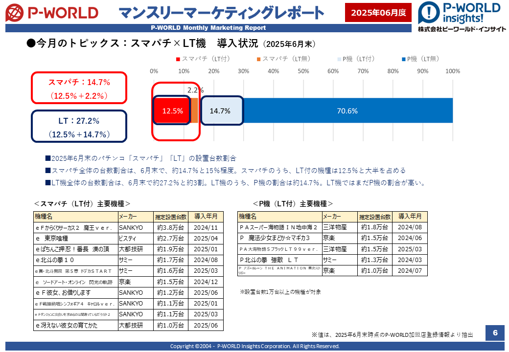509x352 pixels.
Task: Click the ※設置台数1万台以上の機種が対象 footnote
Action: [x=280, y=292]
